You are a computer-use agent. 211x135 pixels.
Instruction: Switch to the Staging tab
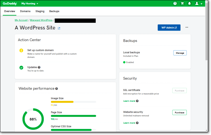(40, 11)
